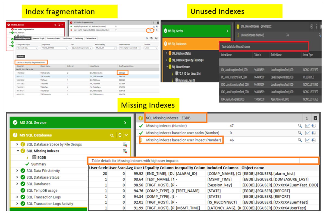326x215 pixels.
Task: Select Summary under SQL Missing Indexes
Action: (x=38, y=164)
